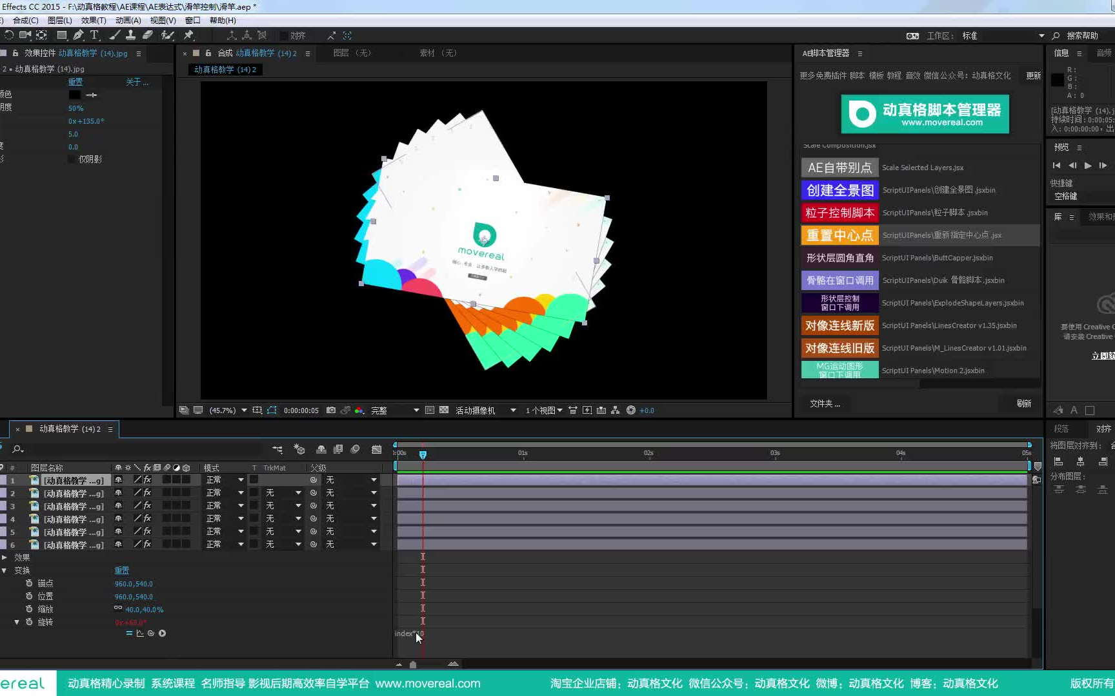Click the shadow color swatch in effect controls
Screen dimensions: 1115x696
[x=75, y=95]
